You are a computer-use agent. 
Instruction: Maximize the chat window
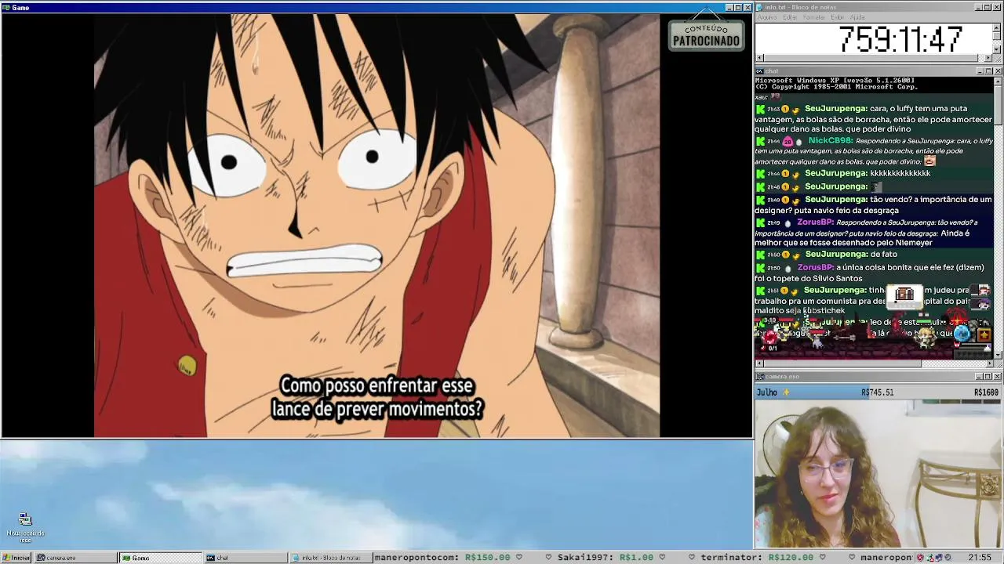(988, 71)
